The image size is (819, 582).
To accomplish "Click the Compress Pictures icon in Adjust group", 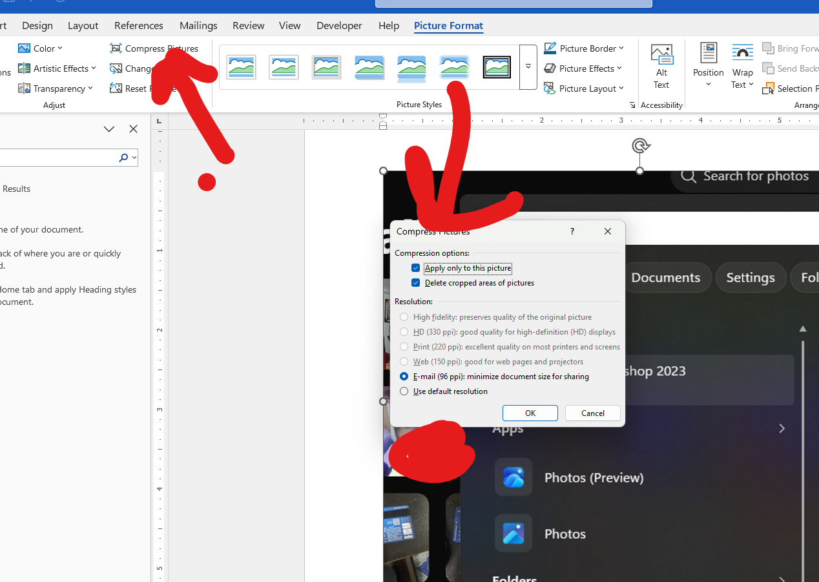I will (116, 48).
